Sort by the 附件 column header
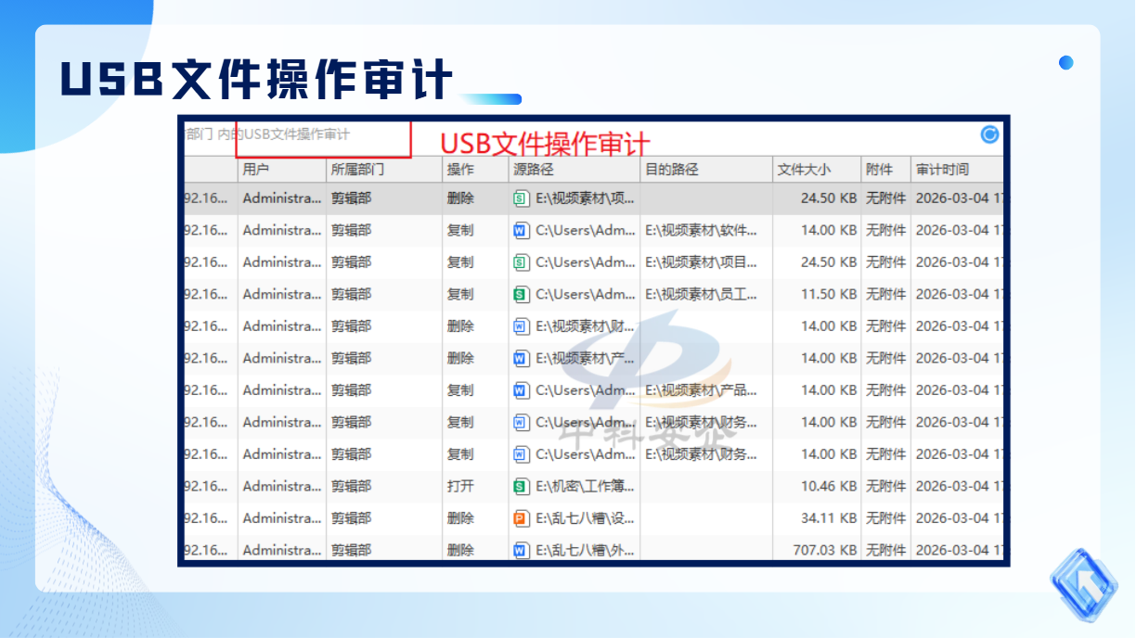 coord(885,170)
